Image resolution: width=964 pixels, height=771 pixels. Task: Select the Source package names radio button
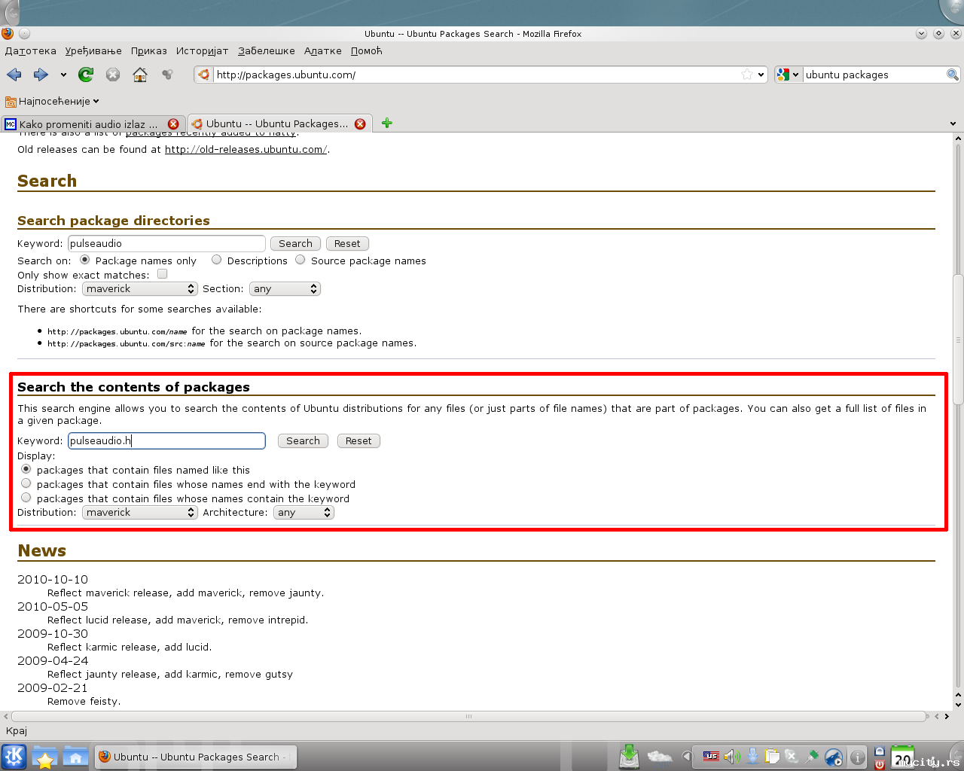tap(300, 260)
